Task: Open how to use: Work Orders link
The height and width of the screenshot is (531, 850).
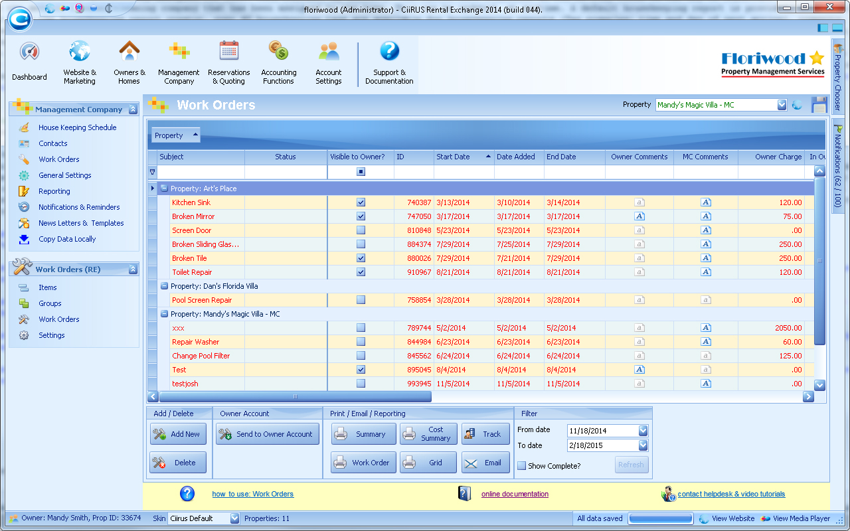Action: 253,494
